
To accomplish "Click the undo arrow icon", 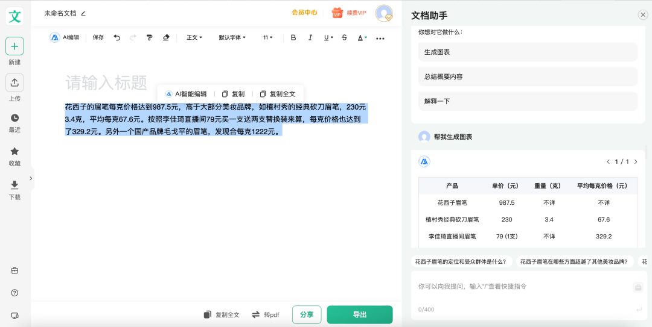I will (x=117, y=37).
